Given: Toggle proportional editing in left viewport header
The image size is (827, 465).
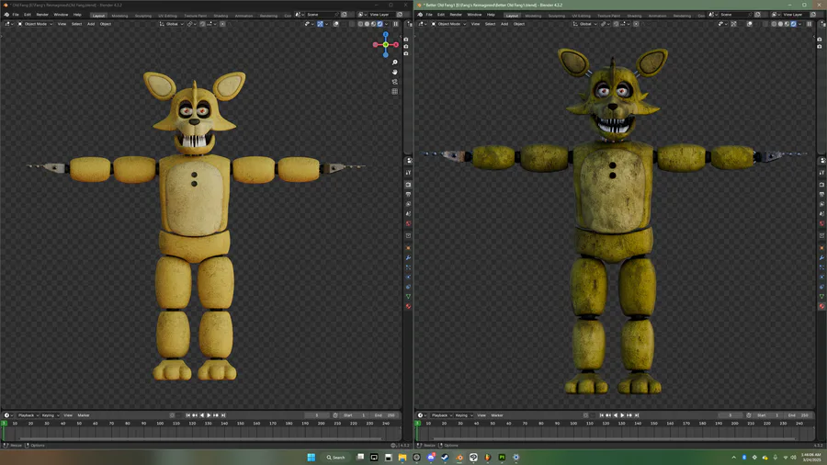Looking at the screenshot, I should pyautogui.click(x=222, y=24).
